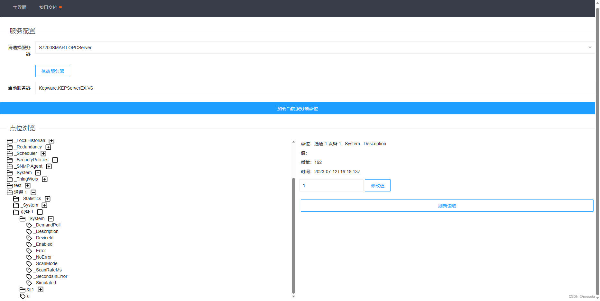Click the tag icon beside _Description
The width and height of the screenshot is (600, 301).
[x=29, y=231]
